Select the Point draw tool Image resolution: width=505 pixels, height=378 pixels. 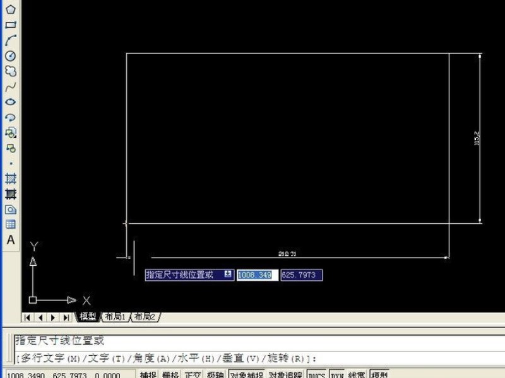[x=11, y=163]
